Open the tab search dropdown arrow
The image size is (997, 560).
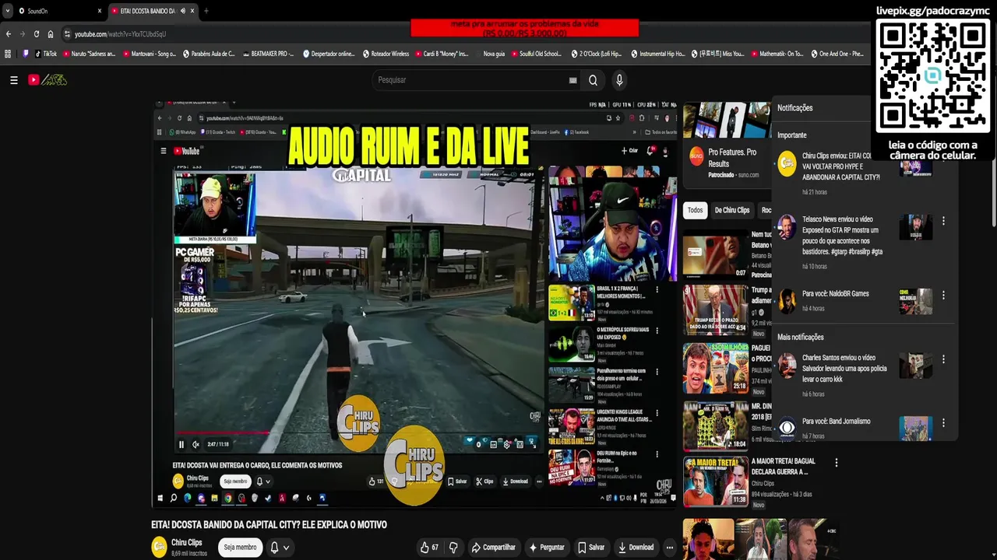tap(8, 11)
